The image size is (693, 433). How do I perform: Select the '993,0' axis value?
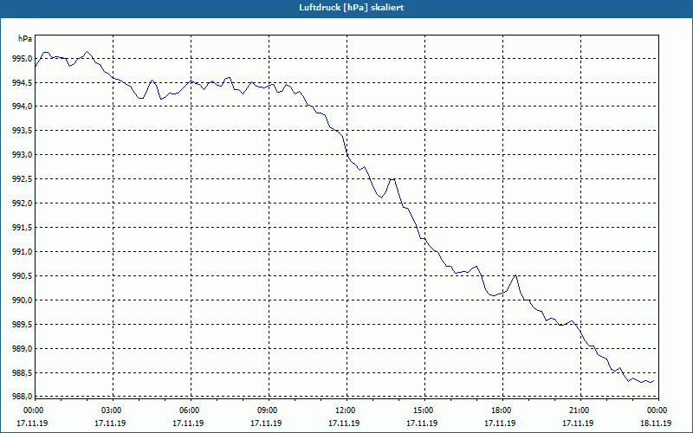point(22,156)
